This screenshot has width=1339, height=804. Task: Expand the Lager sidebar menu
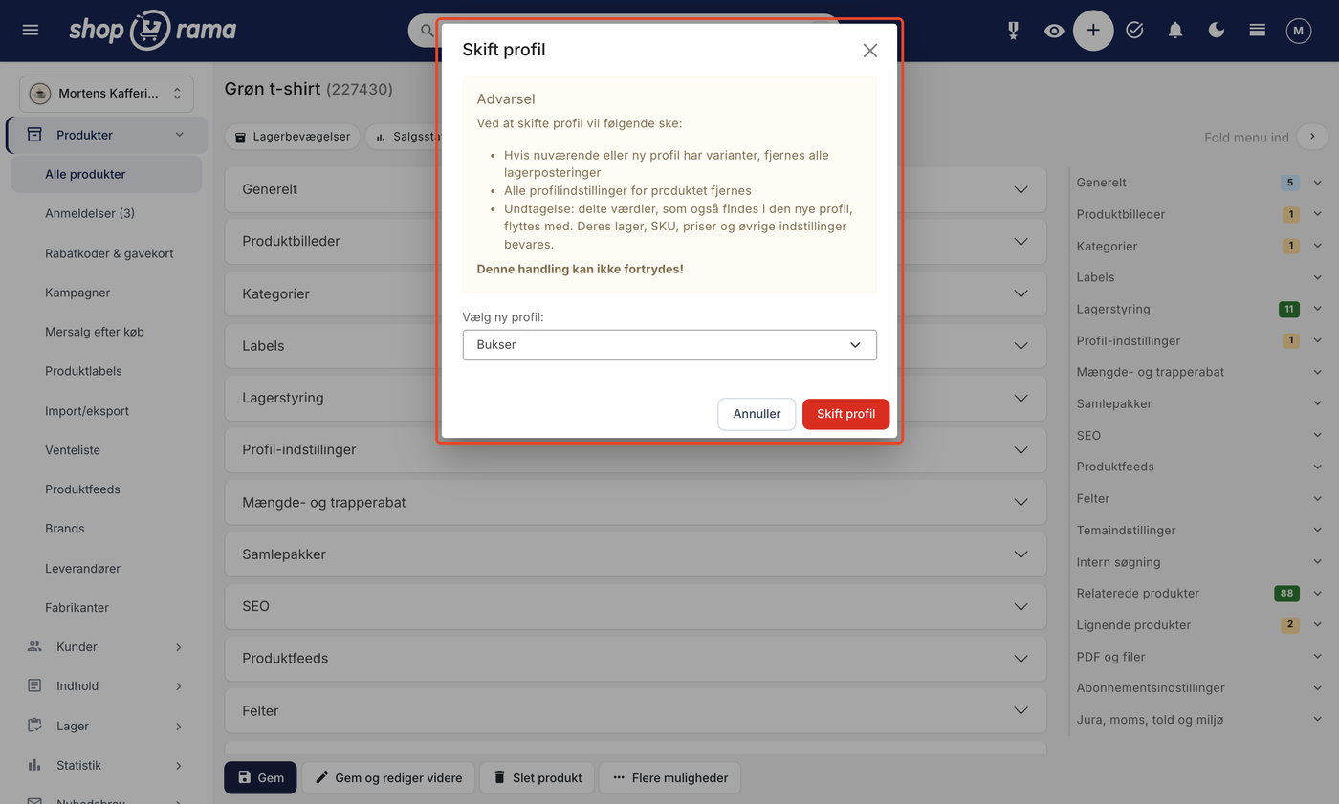point(106,726)
